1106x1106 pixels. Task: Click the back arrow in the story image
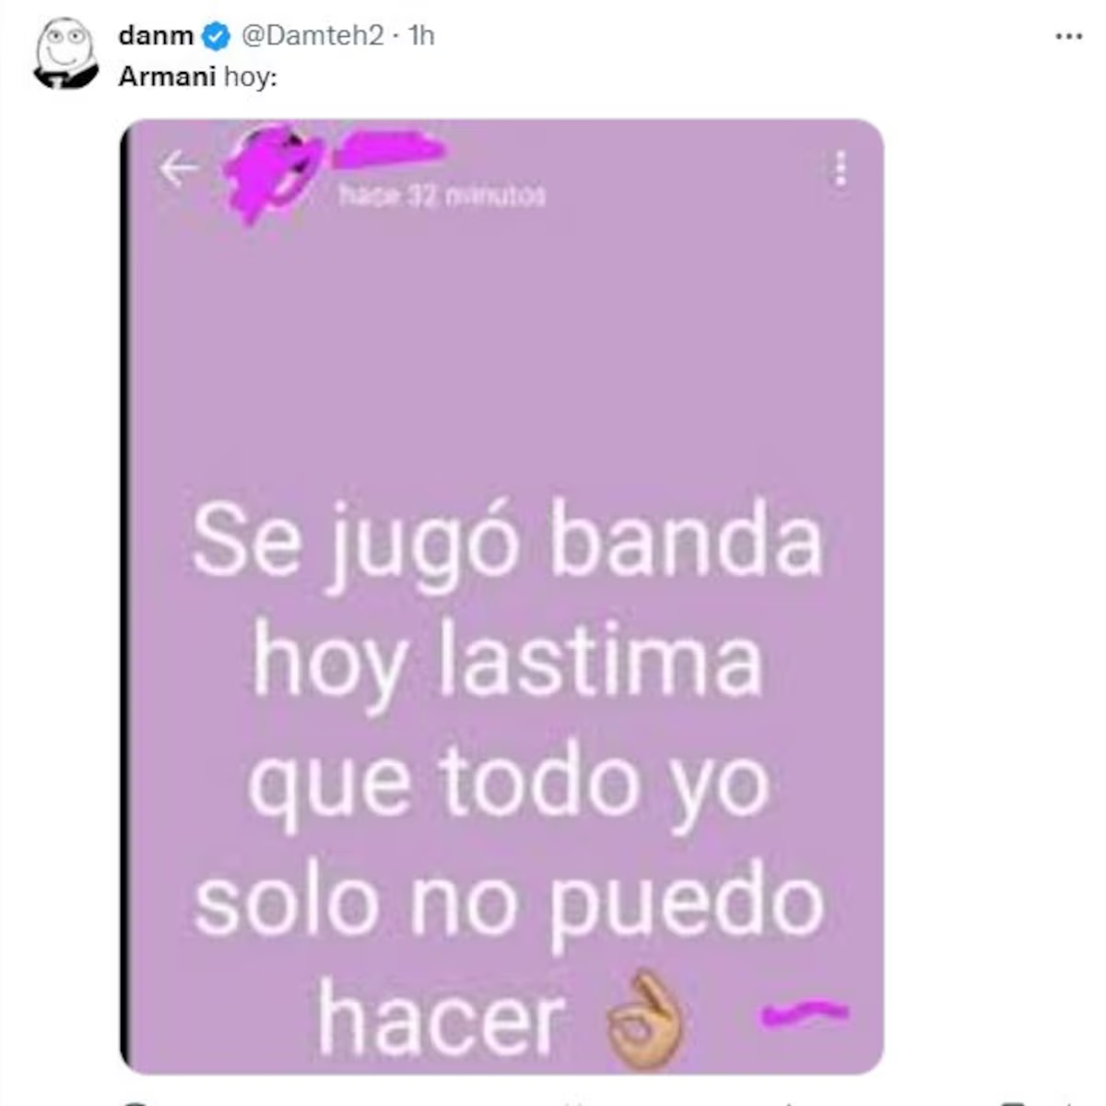[x=177, y=170]
